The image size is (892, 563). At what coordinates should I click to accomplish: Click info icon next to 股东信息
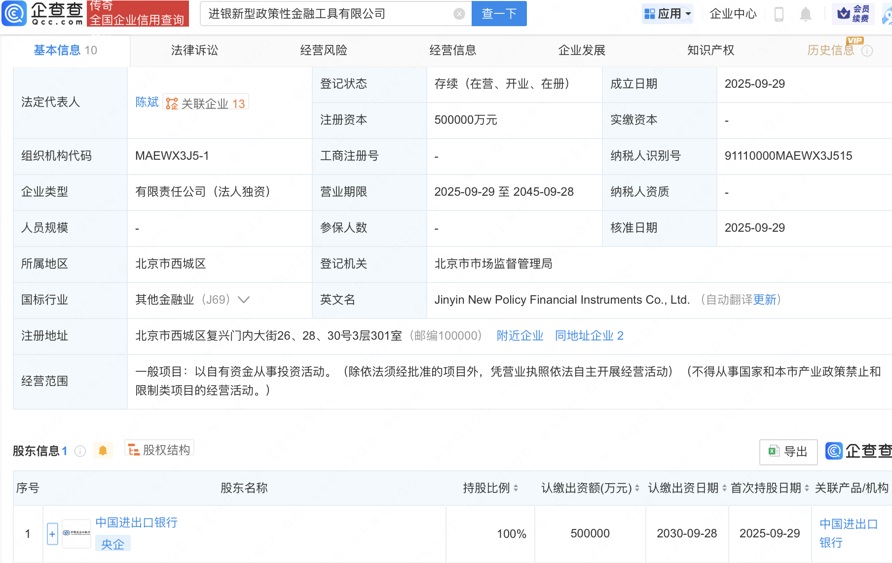pos(80,451)
